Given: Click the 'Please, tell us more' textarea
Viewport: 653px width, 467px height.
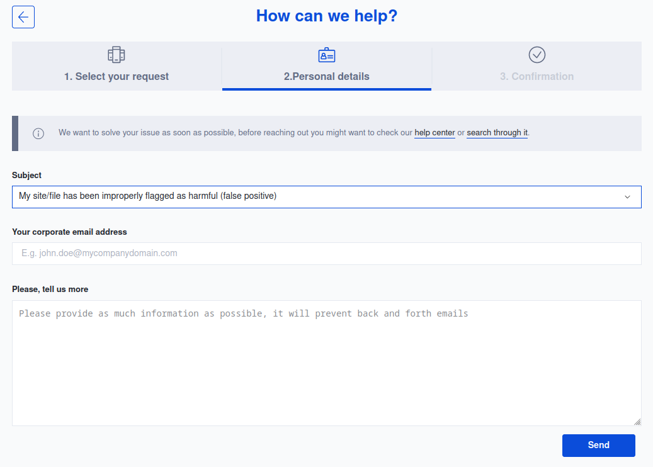Looking at the screenshot, I should pyautogui.click(x=327, y=362).
